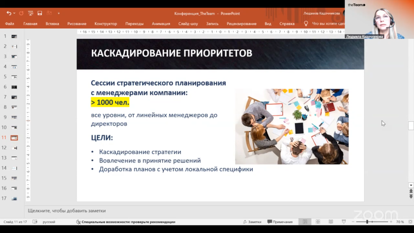
Task: Select slide 2 thumbnail
Action: point(14,47)
